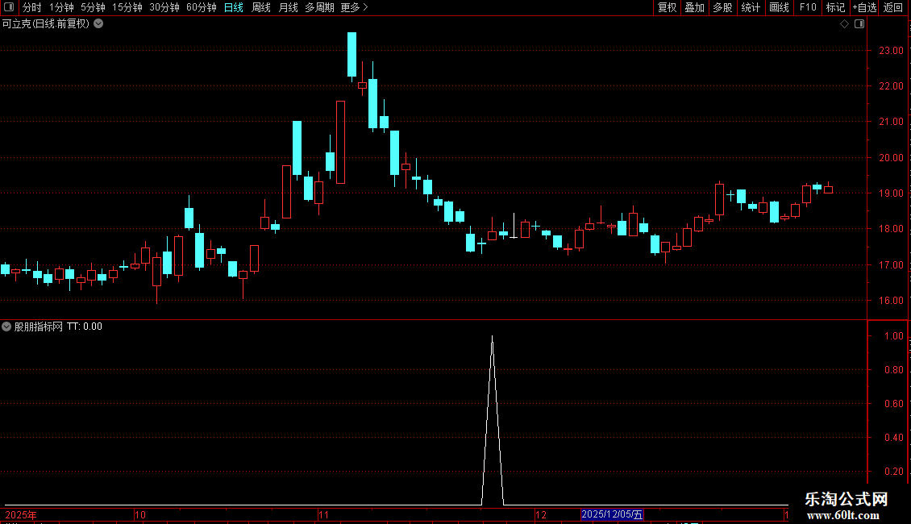Image resolution: width=911 pixels, height=524 pixels.
Task: Switch to 30分钟 period
Action: [x=164, y=7]
